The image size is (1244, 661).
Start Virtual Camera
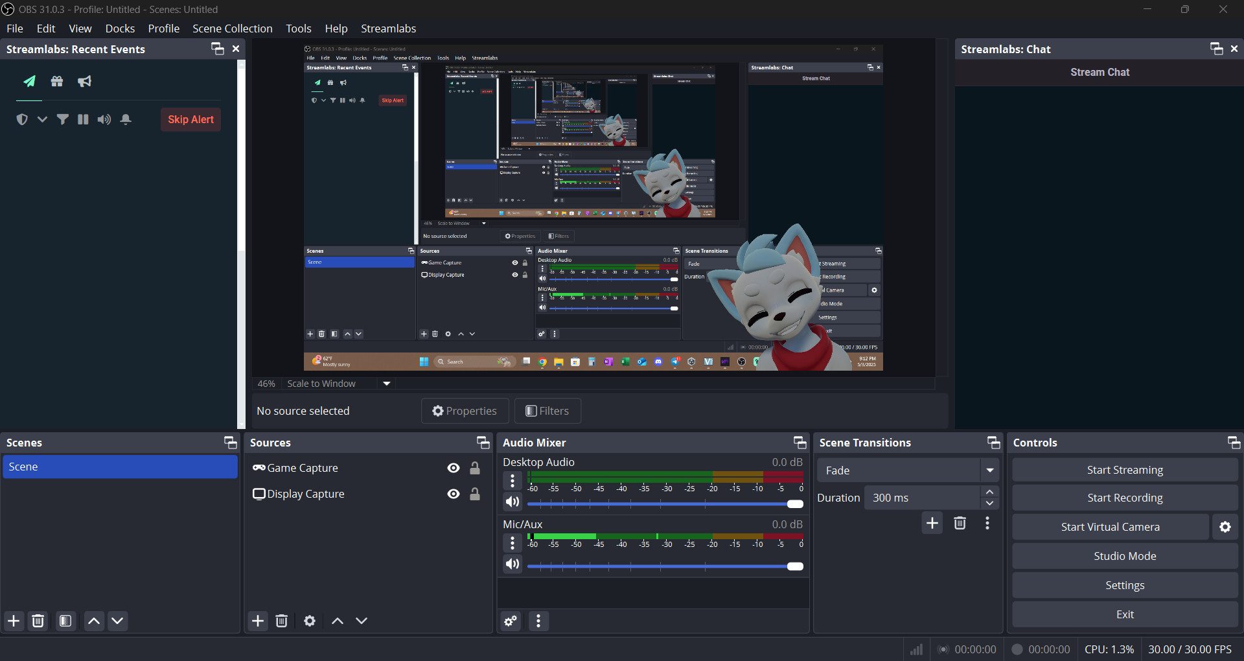coord(1111,527)
